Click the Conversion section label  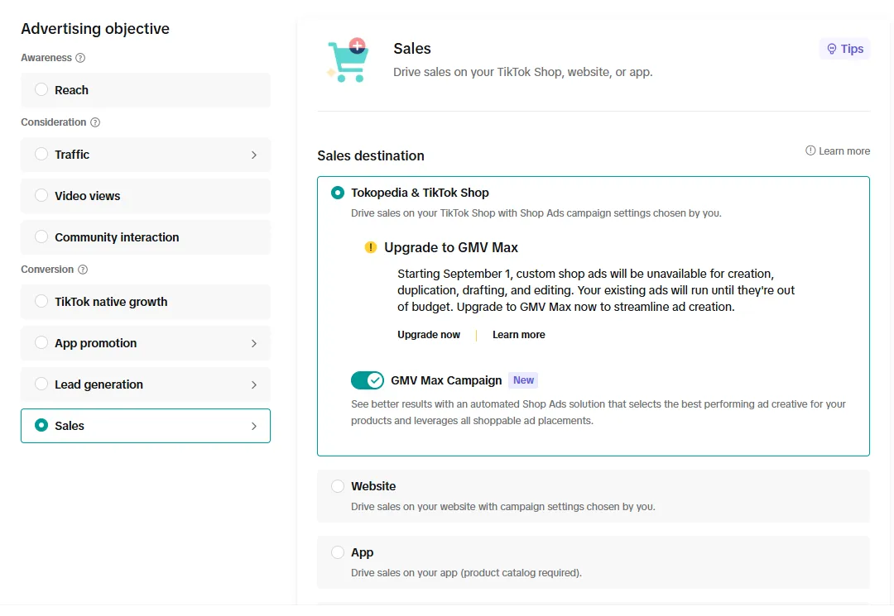pos(47,270)
